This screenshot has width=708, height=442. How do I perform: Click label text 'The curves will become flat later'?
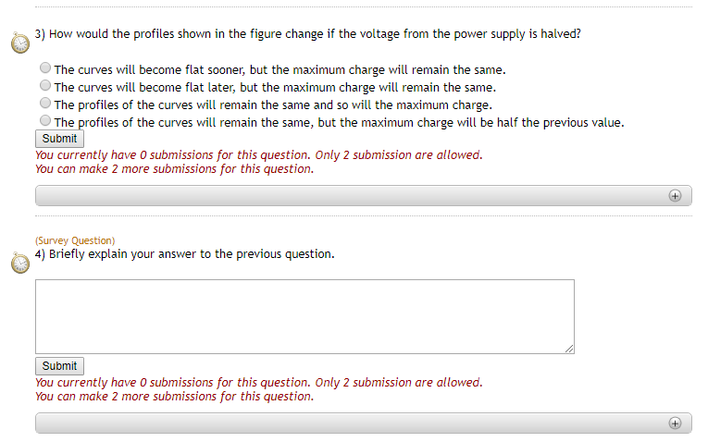click(x=145, y=88)
